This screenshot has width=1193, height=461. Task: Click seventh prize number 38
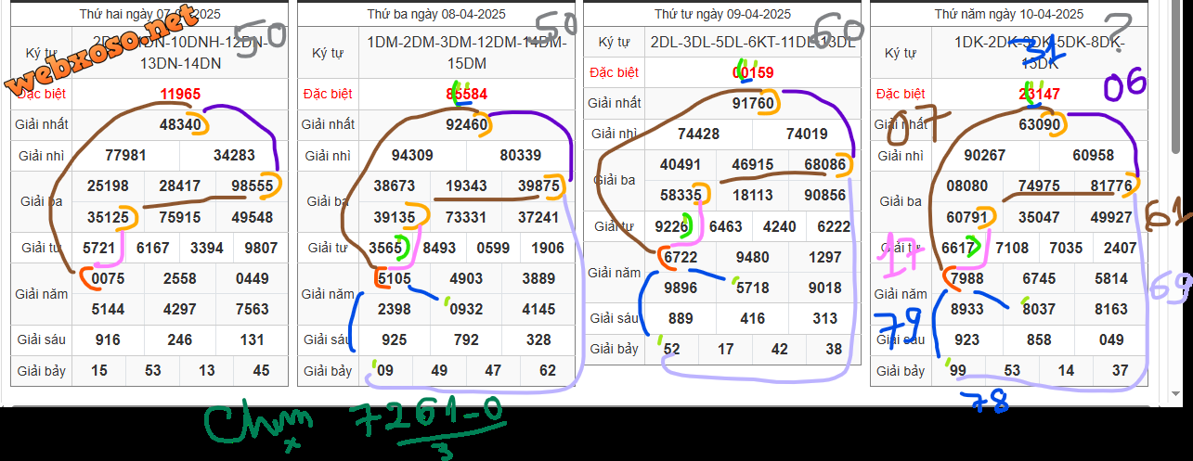coord(834,349)
